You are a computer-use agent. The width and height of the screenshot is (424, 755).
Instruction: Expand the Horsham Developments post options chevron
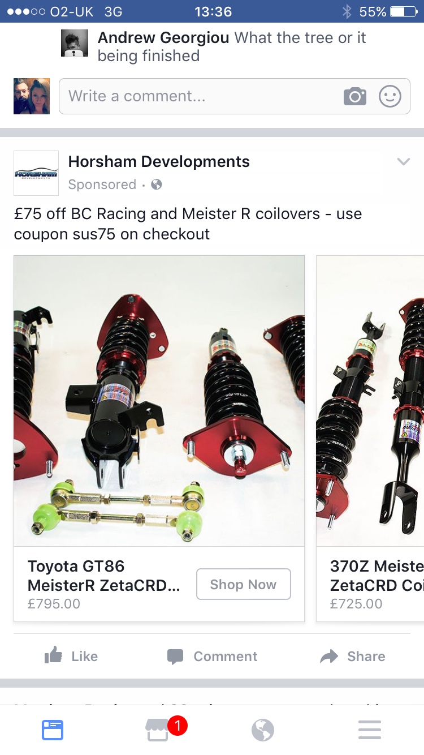tap(403, 162)
